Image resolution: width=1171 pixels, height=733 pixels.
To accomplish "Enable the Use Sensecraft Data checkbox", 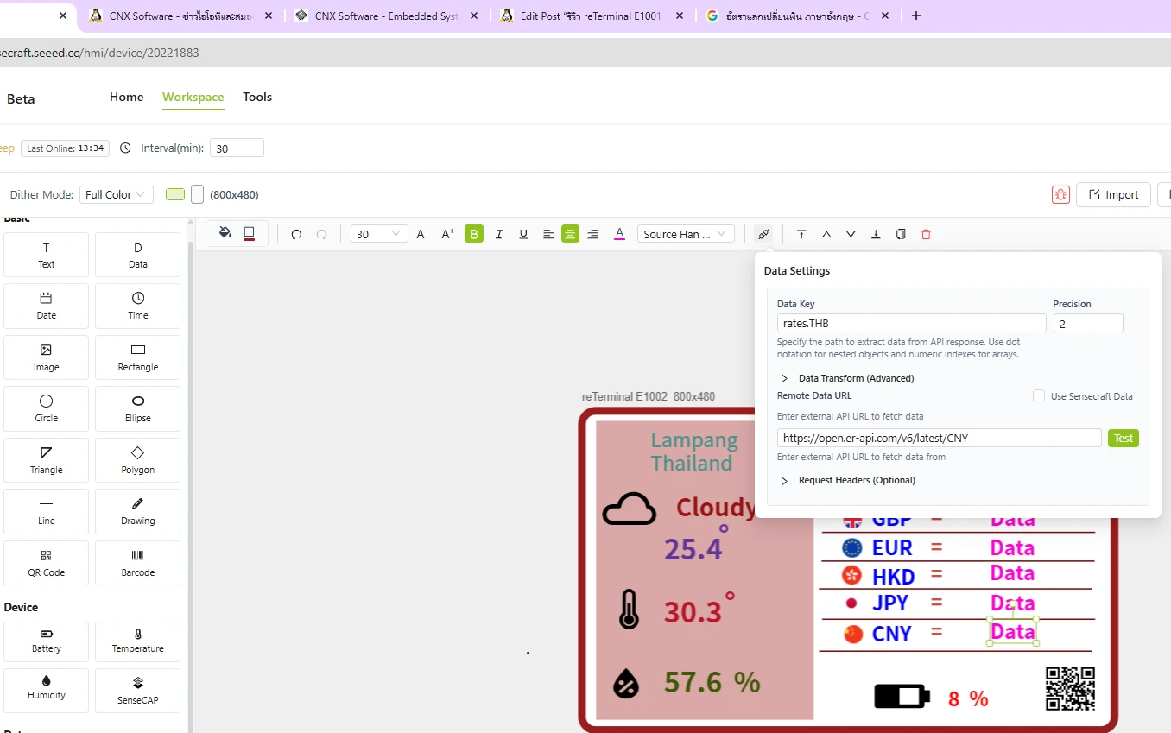I will pos(1039,396).
